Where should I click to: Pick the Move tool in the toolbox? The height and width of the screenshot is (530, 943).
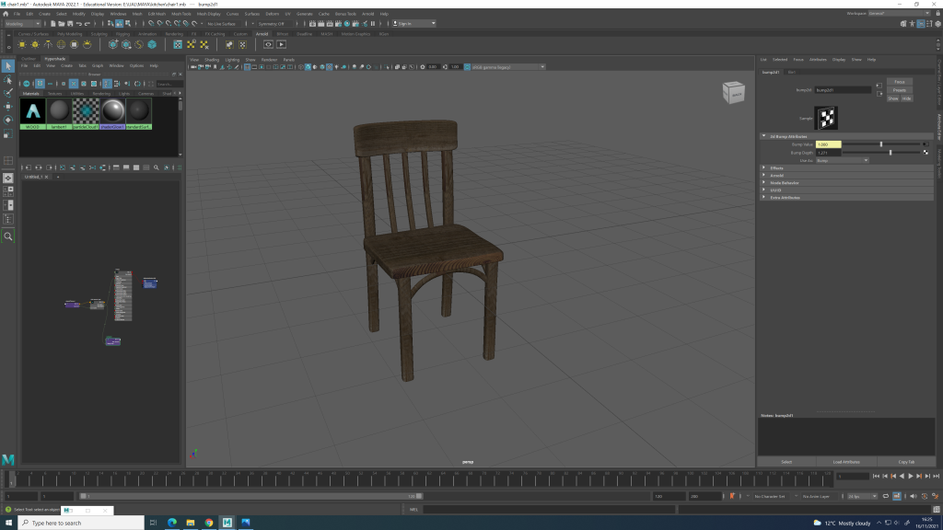(7, 107)
